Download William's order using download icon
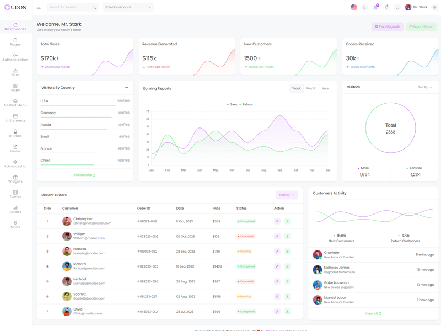441x331 pixels. click(x=287, y=236)
